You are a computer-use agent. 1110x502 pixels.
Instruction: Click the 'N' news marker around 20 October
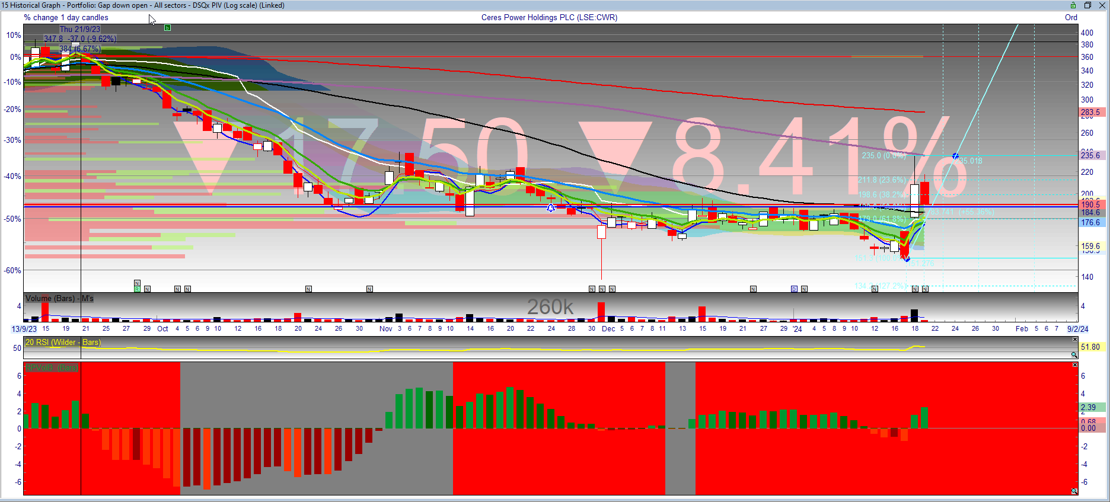click(x=308, y=289)
